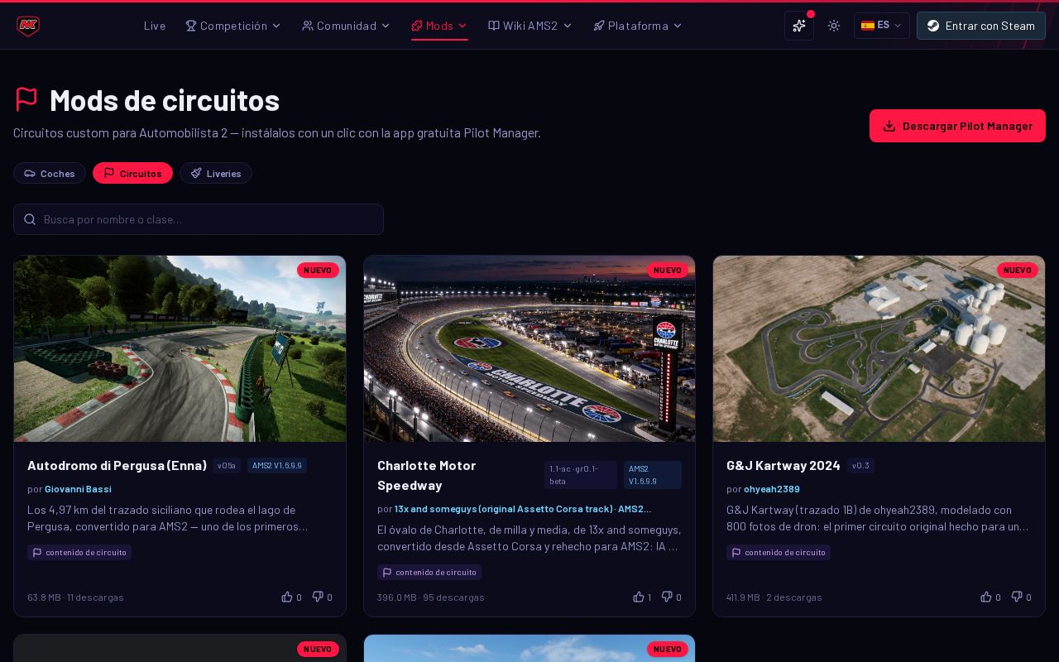Open author link ohyeah2389
Viewport: 1059px width, 662px height.
(772, 489)
